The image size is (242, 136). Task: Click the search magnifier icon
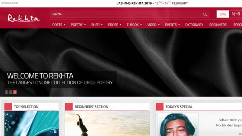[x=205, y=15]
